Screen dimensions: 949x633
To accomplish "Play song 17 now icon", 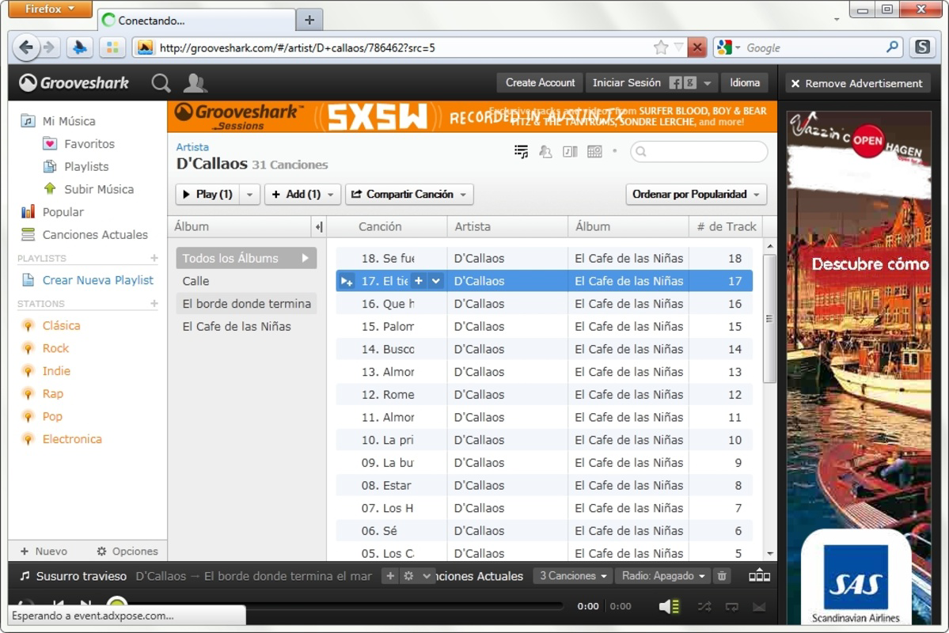I will click(347, 281).
